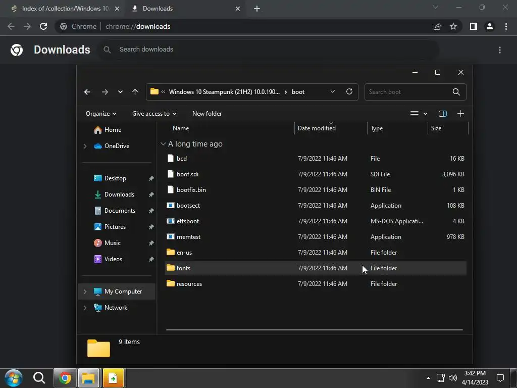Click Search downloads field in Chrome
The height and width of the screenshot is (388, 517).
tap(269, 50)
